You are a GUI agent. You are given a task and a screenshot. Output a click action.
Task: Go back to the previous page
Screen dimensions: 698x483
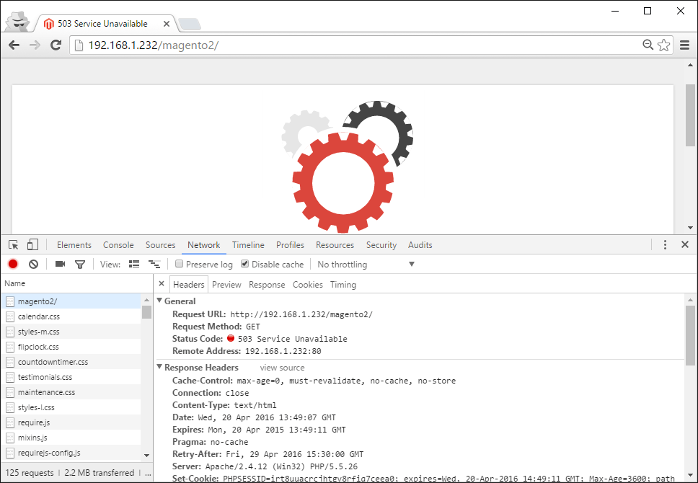click(14, 45)
